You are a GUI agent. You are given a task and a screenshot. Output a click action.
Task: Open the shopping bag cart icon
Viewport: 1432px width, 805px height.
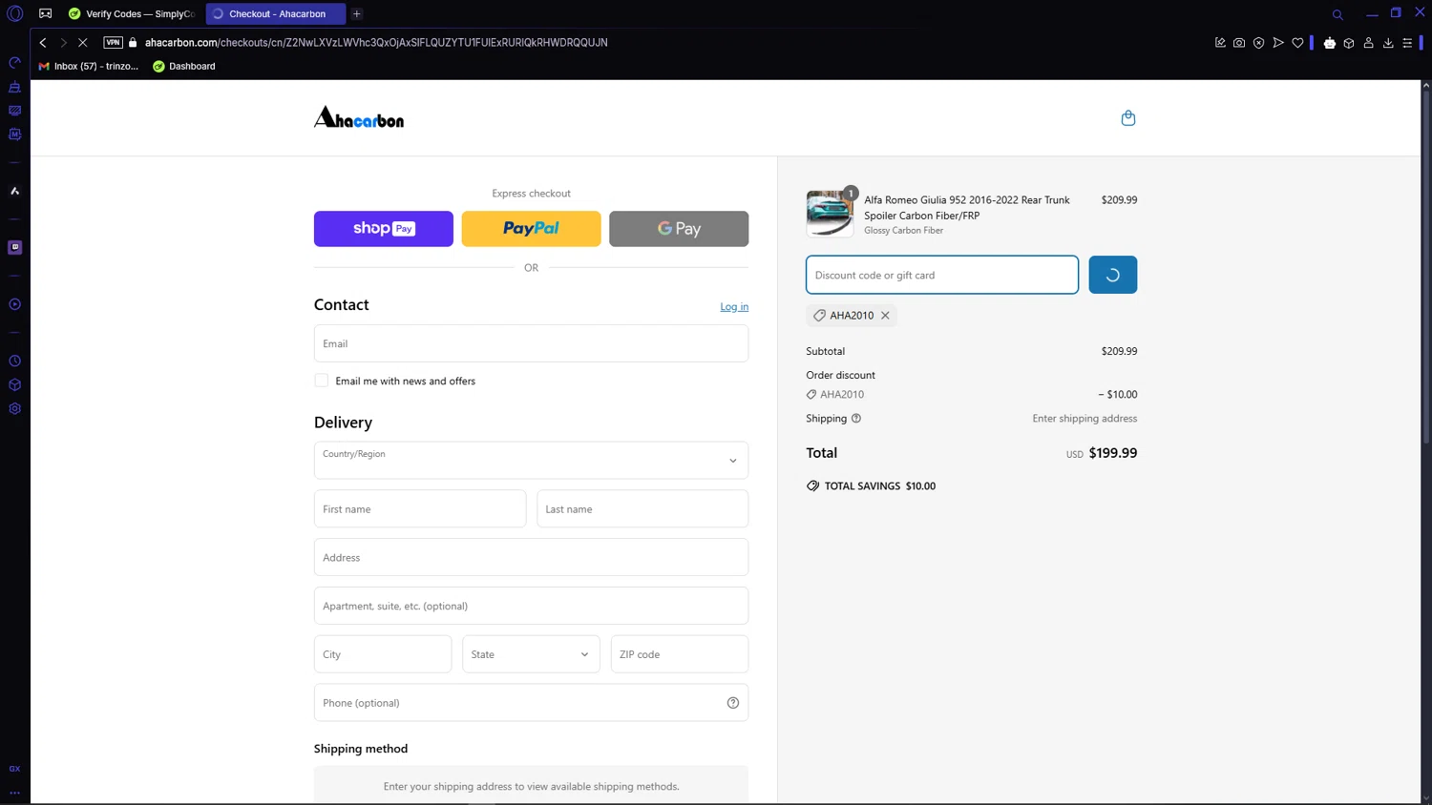click(x=1128, y=118)
